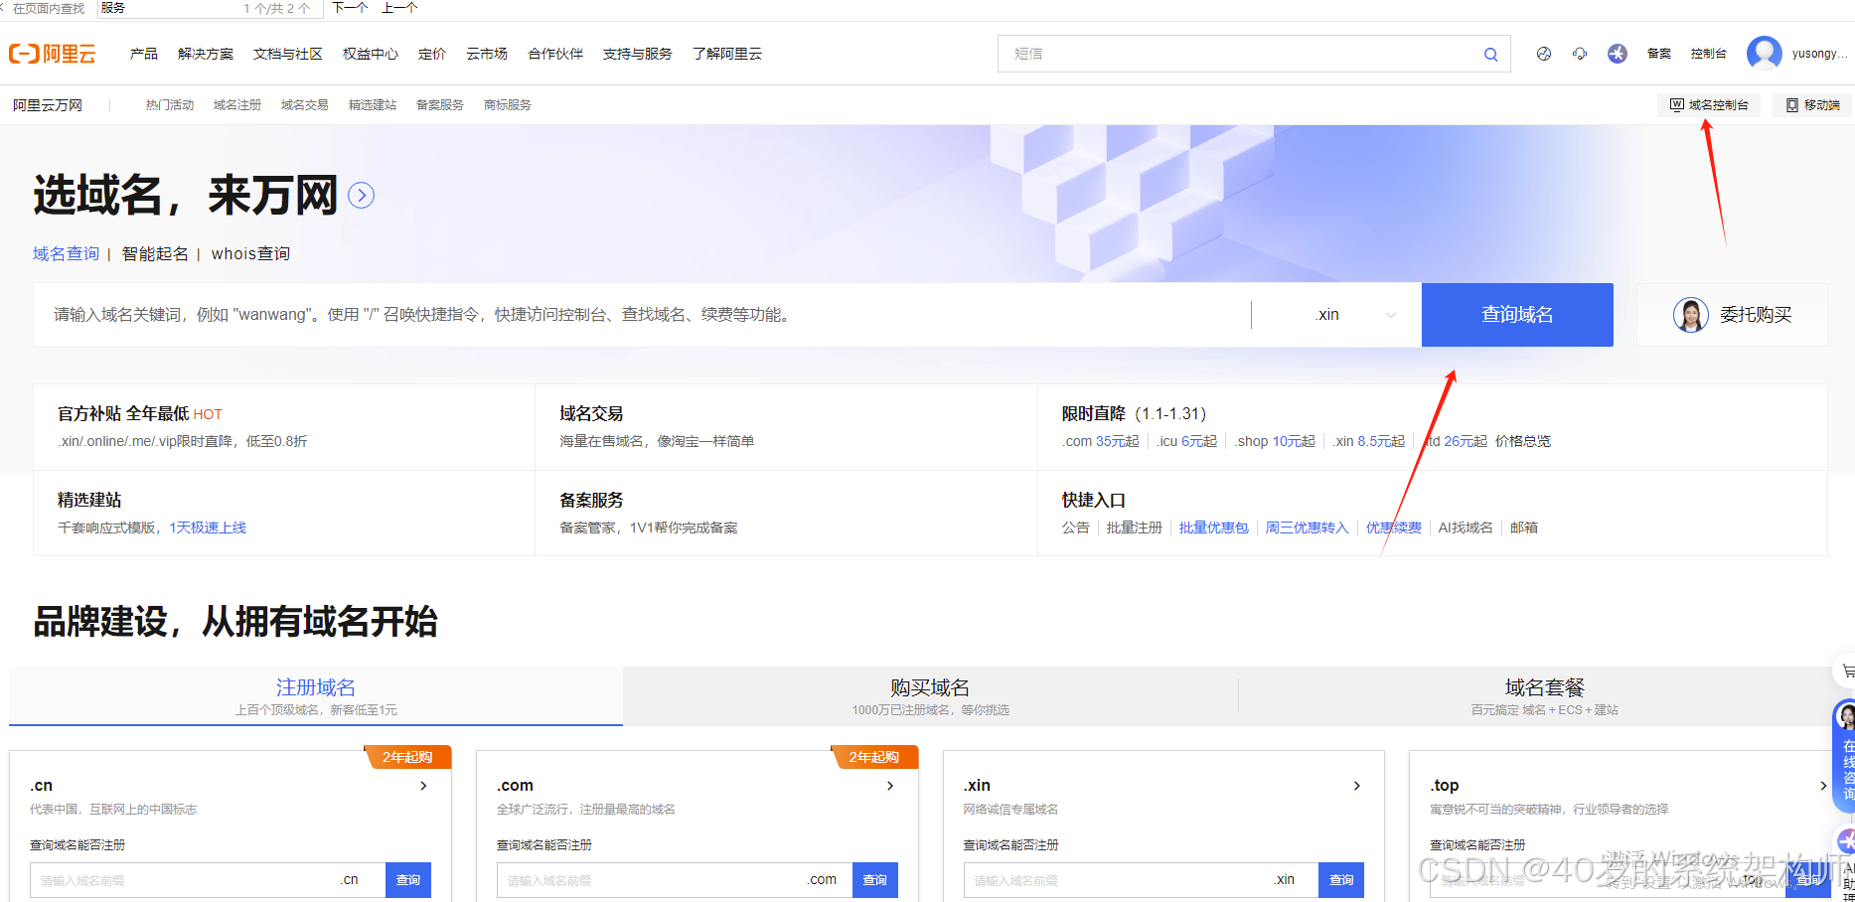Open the language/region globe icon
The width and height of the screenshot is (1855, 902).
1543,54
